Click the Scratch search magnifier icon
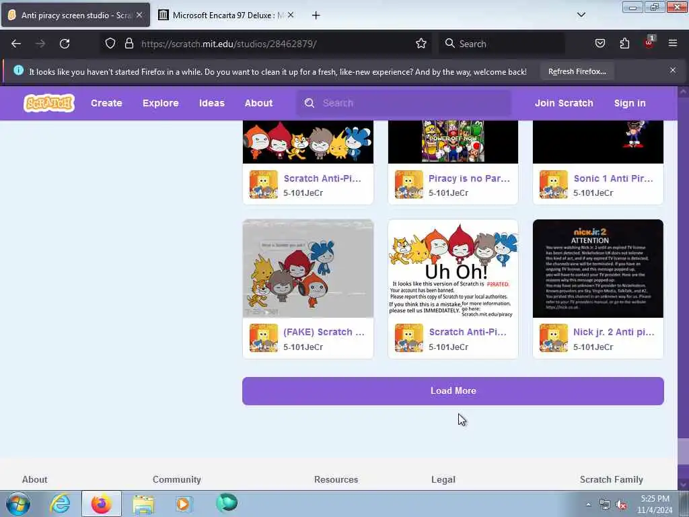Viewport: 689px width, 517px height. point(310,103)
